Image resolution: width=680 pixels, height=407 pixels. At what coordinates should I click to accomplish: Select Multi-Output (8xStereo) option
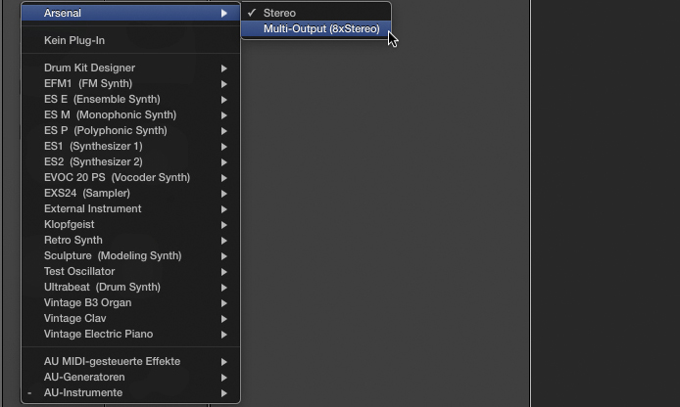click(316, 29)
